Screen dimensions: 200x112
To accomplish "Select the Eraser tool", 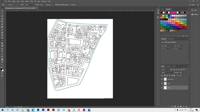I will (2, 38).
